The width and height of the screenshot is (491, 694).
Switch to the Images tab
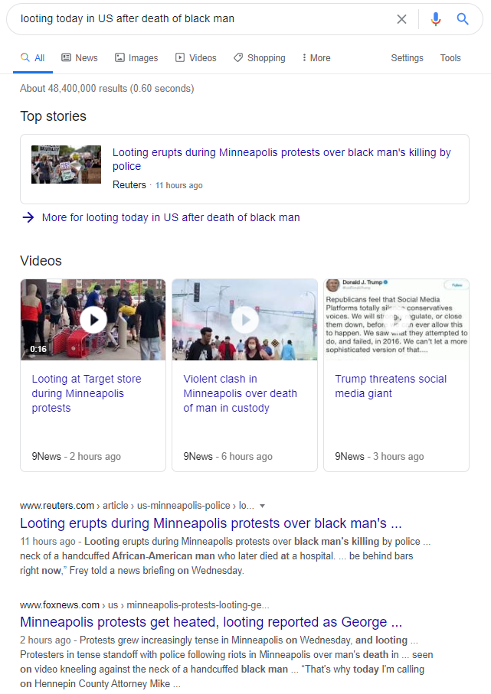[136, 58]
